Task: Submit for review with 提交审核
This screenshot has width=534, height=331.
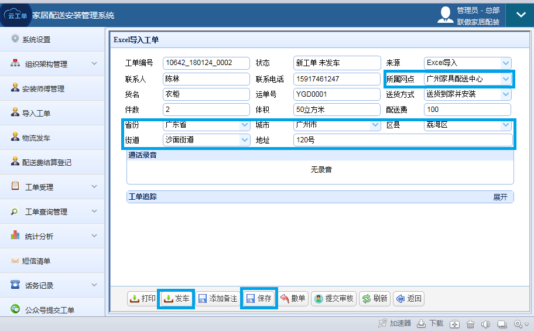Action: coord(333,299)
